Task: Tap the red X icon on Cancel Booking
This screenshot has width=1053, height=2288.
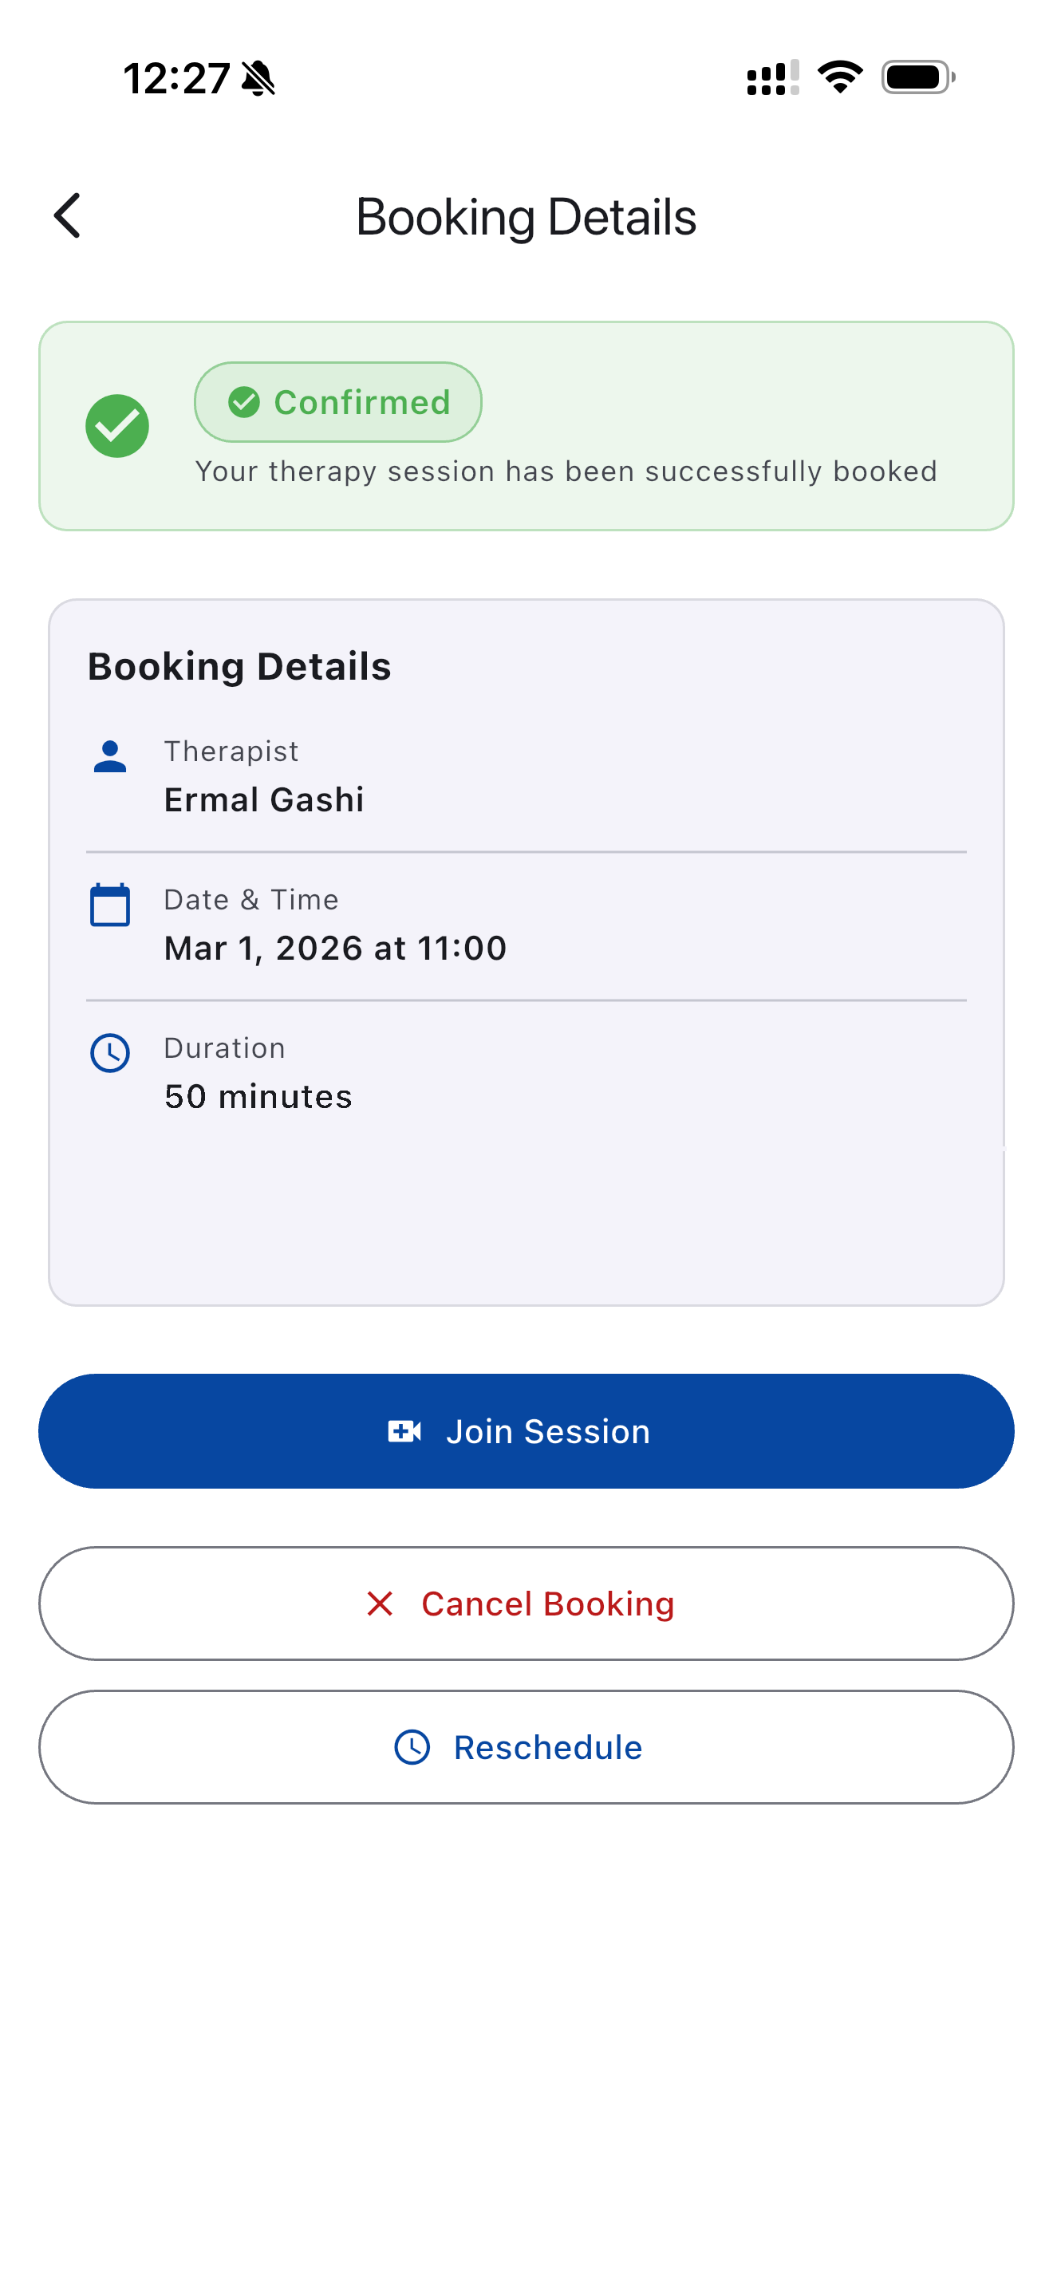Action: point(380,1604)
